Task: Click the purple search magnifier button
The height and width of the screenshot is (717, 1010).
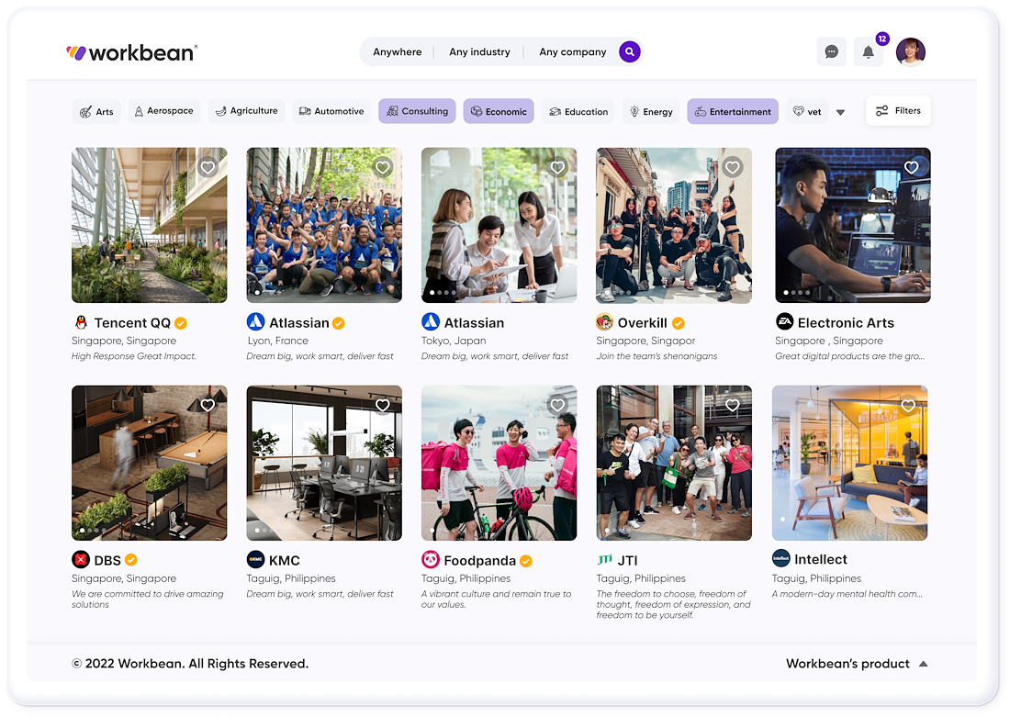Action: click(x=629, y=51)
